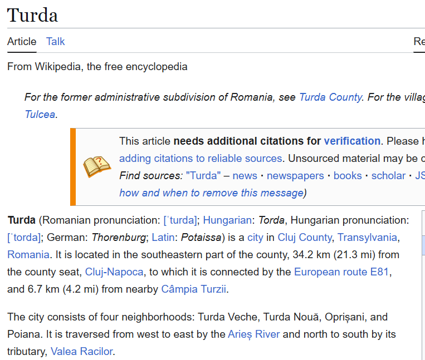The height and width of the screenshot is (360, 425).
Task: Click the books sources link
Action: point(348,176)
